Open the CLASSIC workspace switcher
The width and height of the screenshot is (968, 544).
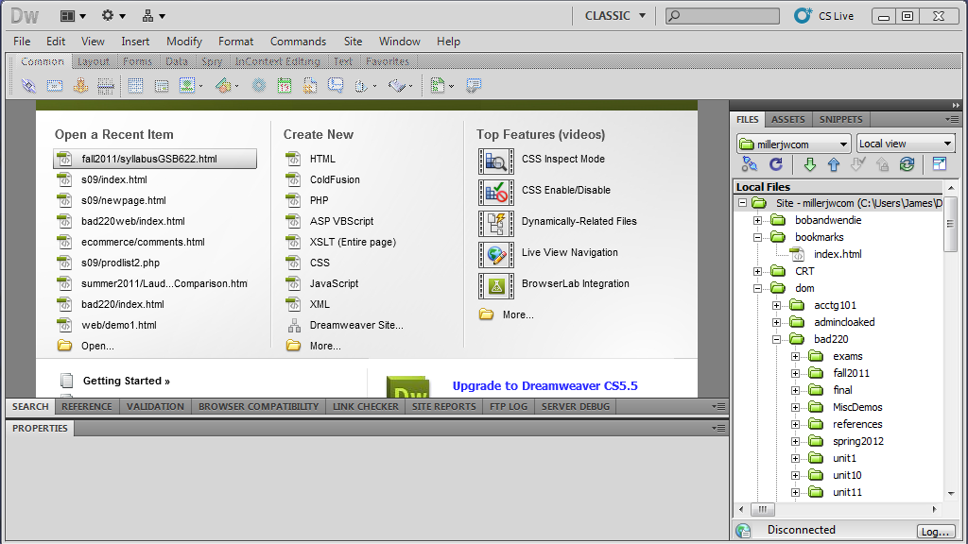pyautogui.click(x=615, y=16)
